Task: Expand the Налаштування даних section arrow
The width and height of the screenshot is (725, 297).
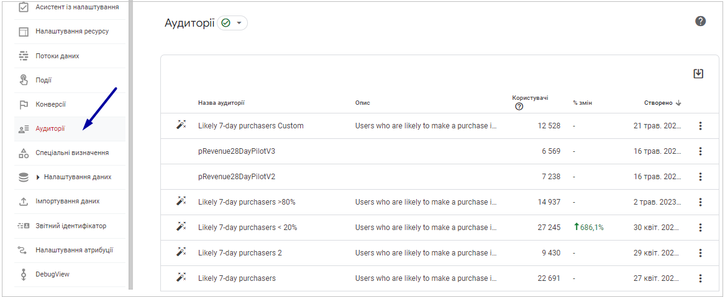Action: point(38,177)
